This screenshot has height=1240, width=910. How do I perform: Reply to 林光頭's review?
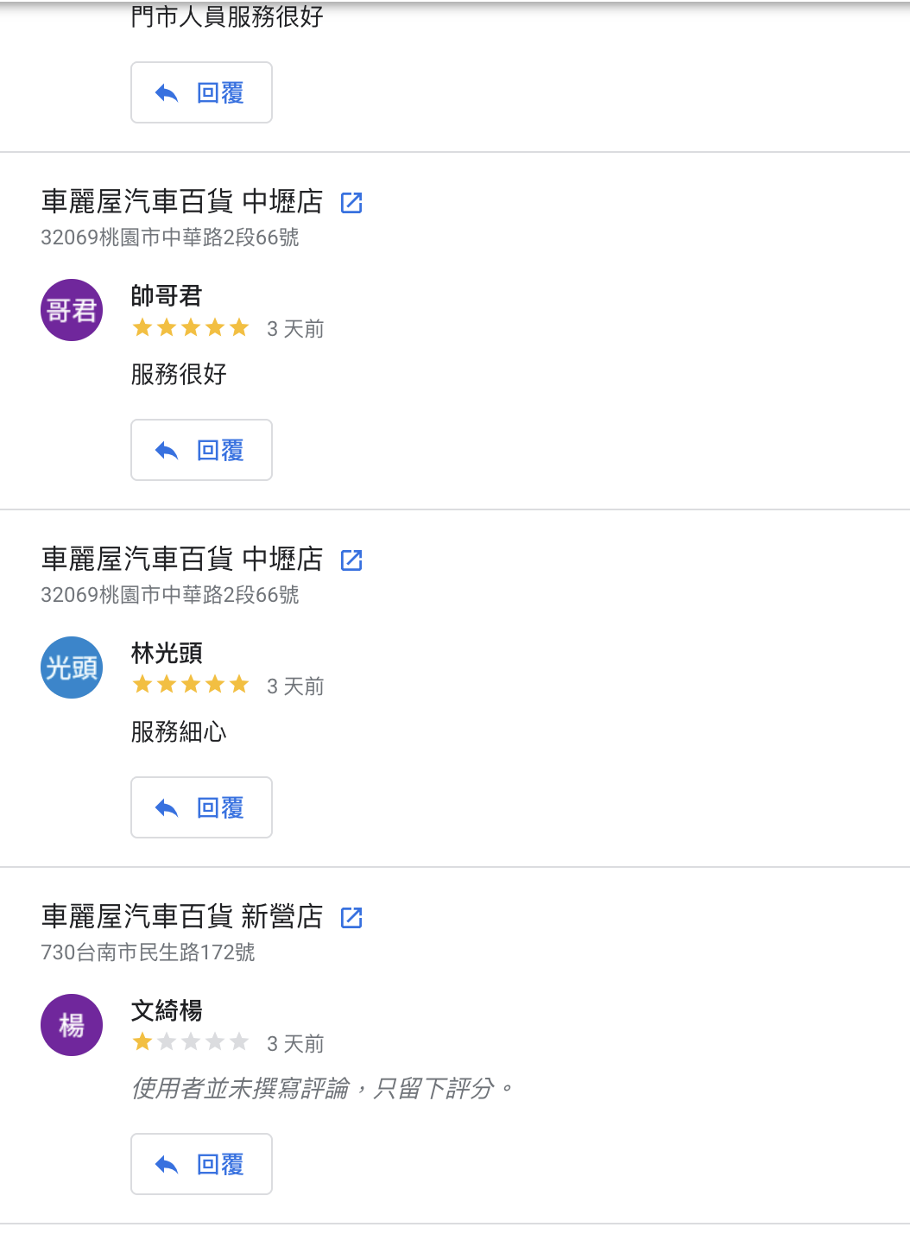201,807
